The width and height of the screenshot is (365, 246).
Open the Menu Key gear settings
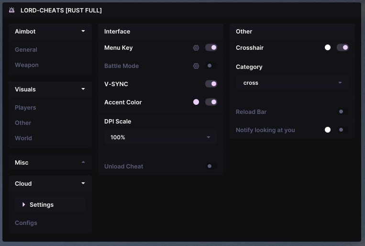[x=196, y=48]
